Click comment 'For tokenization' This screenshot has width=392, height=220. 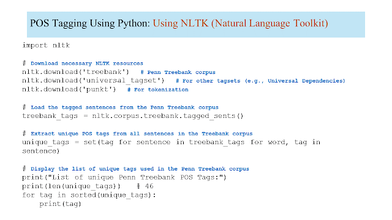tap(161, 90)
